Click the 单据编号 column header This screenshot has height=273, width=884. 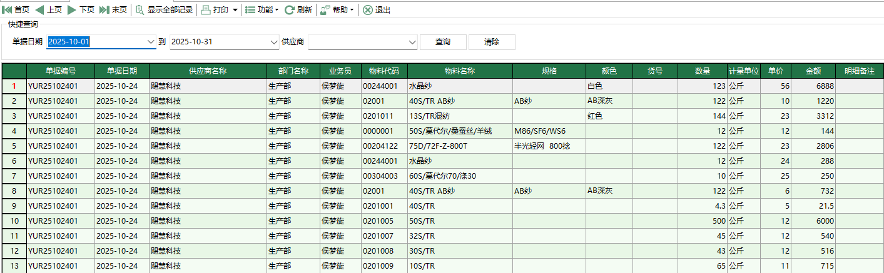[61, 71]
